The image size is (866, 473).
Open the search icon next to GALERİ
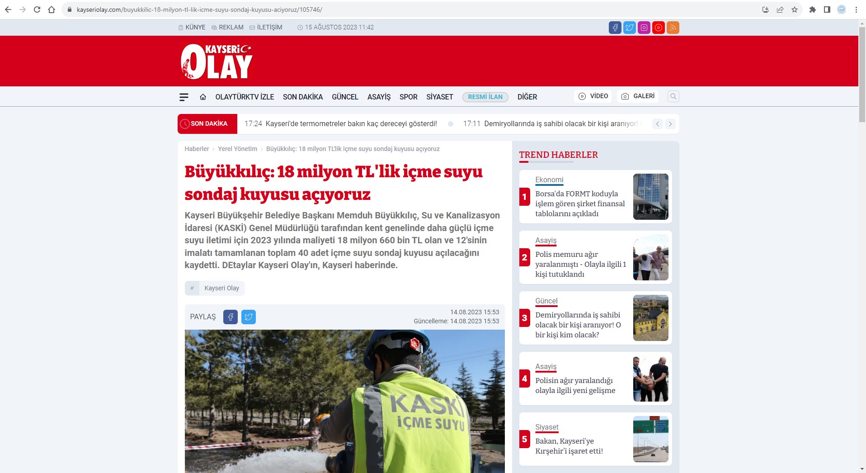point(673,96)
